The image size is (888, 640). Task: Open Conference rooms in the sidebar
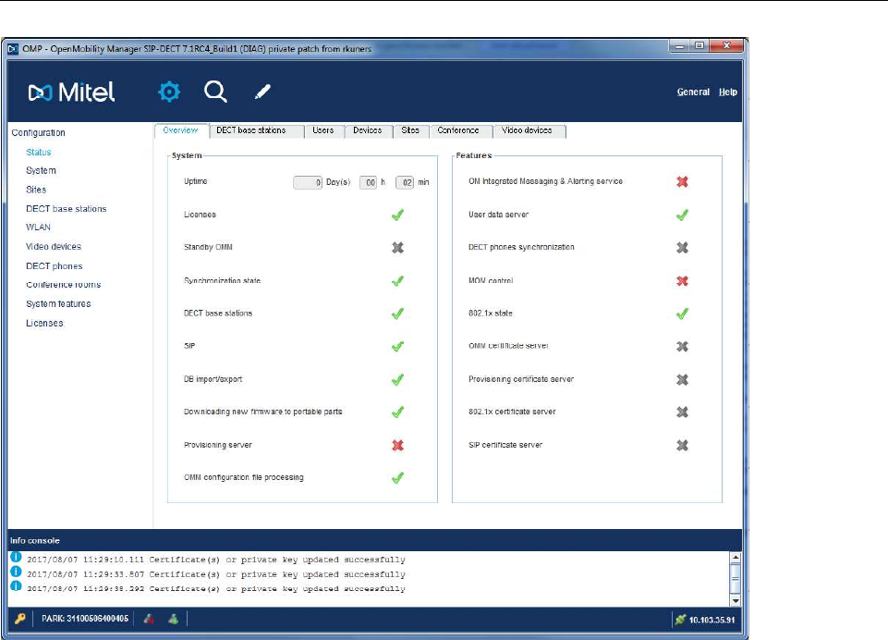click(64, 285)
